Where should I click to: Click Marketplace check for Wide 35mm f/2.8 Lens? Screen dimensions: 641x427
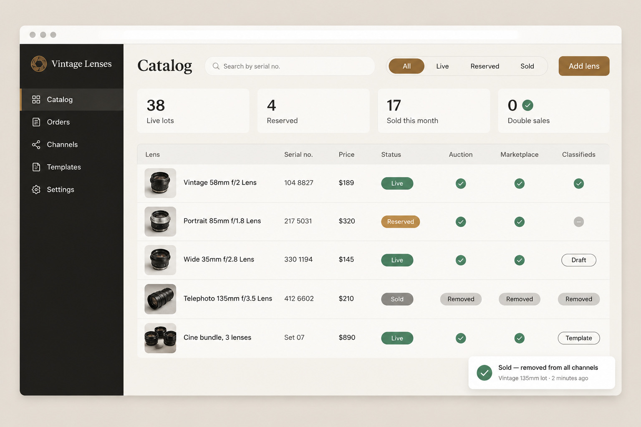(x=520, y=260)
